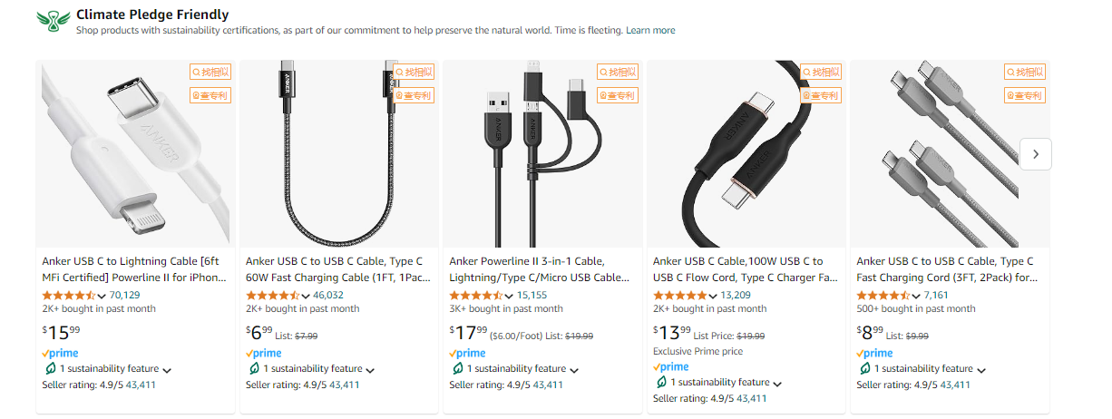
Task: Click the patent-check badge on the 1FT braided cable
Action: pyautogui.click(x=414, y=95)
